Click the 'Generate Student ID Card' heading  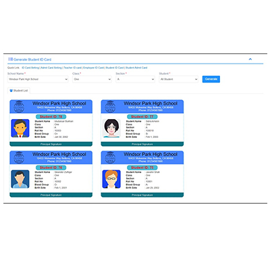point(32,60)
